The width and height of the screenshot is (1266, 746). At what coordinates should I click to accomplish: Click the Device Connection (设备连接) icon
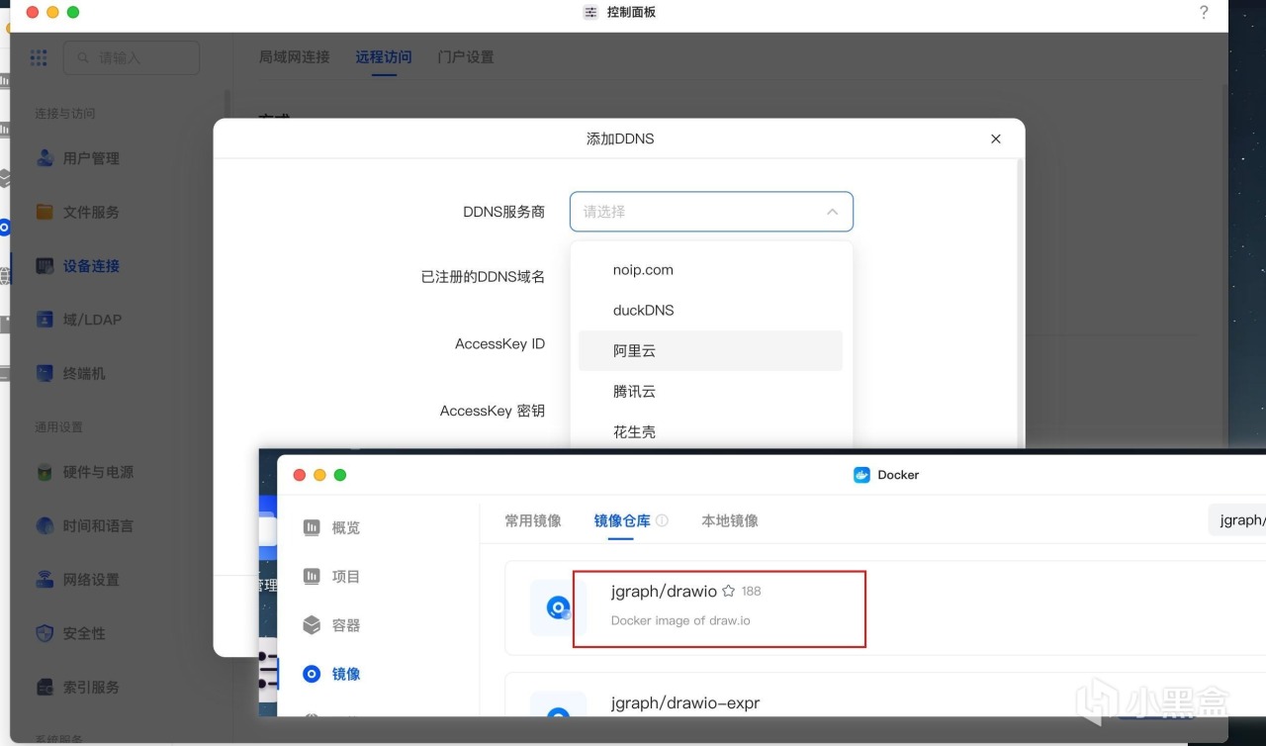pos(45,266)
